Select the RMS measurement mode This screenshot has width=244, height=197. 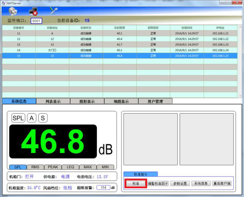click(x=35, y=167)
